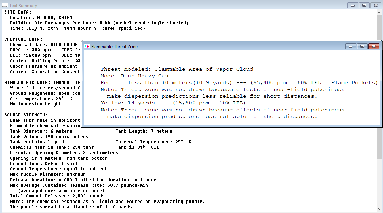Image resolution: width=383 pixels, height=213 pixels.
Task: Click 'Threat Modeled: Flammable Area' line
Action: [x=177, y=69]
